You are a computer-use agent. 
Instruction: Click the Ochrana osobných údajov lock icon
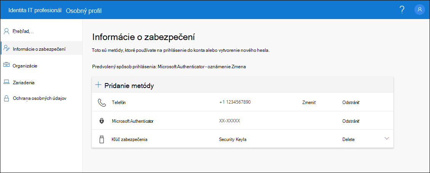coord(6,98)
